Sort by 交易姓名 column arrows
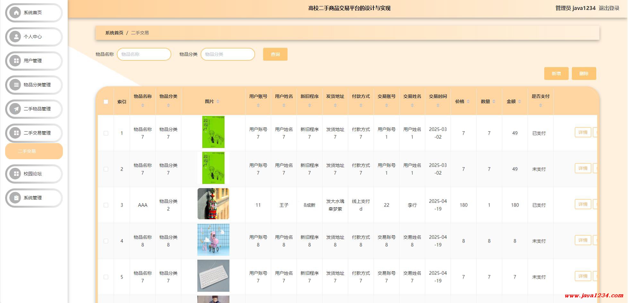The height and width of the screenshot is (303, 628). [412, 105]
